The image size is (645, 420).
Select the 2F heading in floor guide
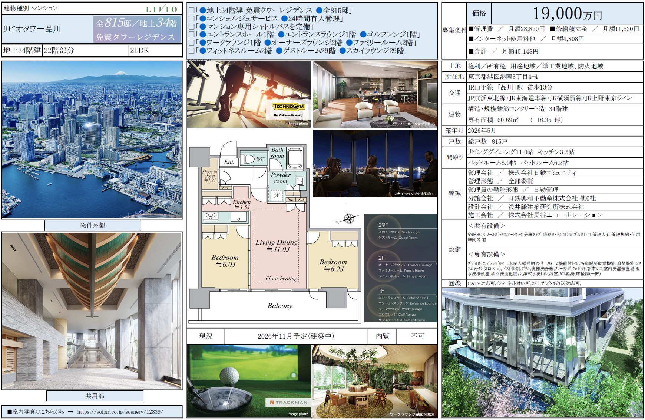[381, 258]
